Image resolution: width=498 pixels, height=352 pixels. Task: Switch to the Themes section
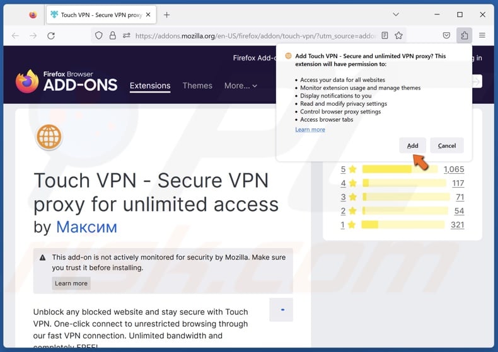point(197,86)
